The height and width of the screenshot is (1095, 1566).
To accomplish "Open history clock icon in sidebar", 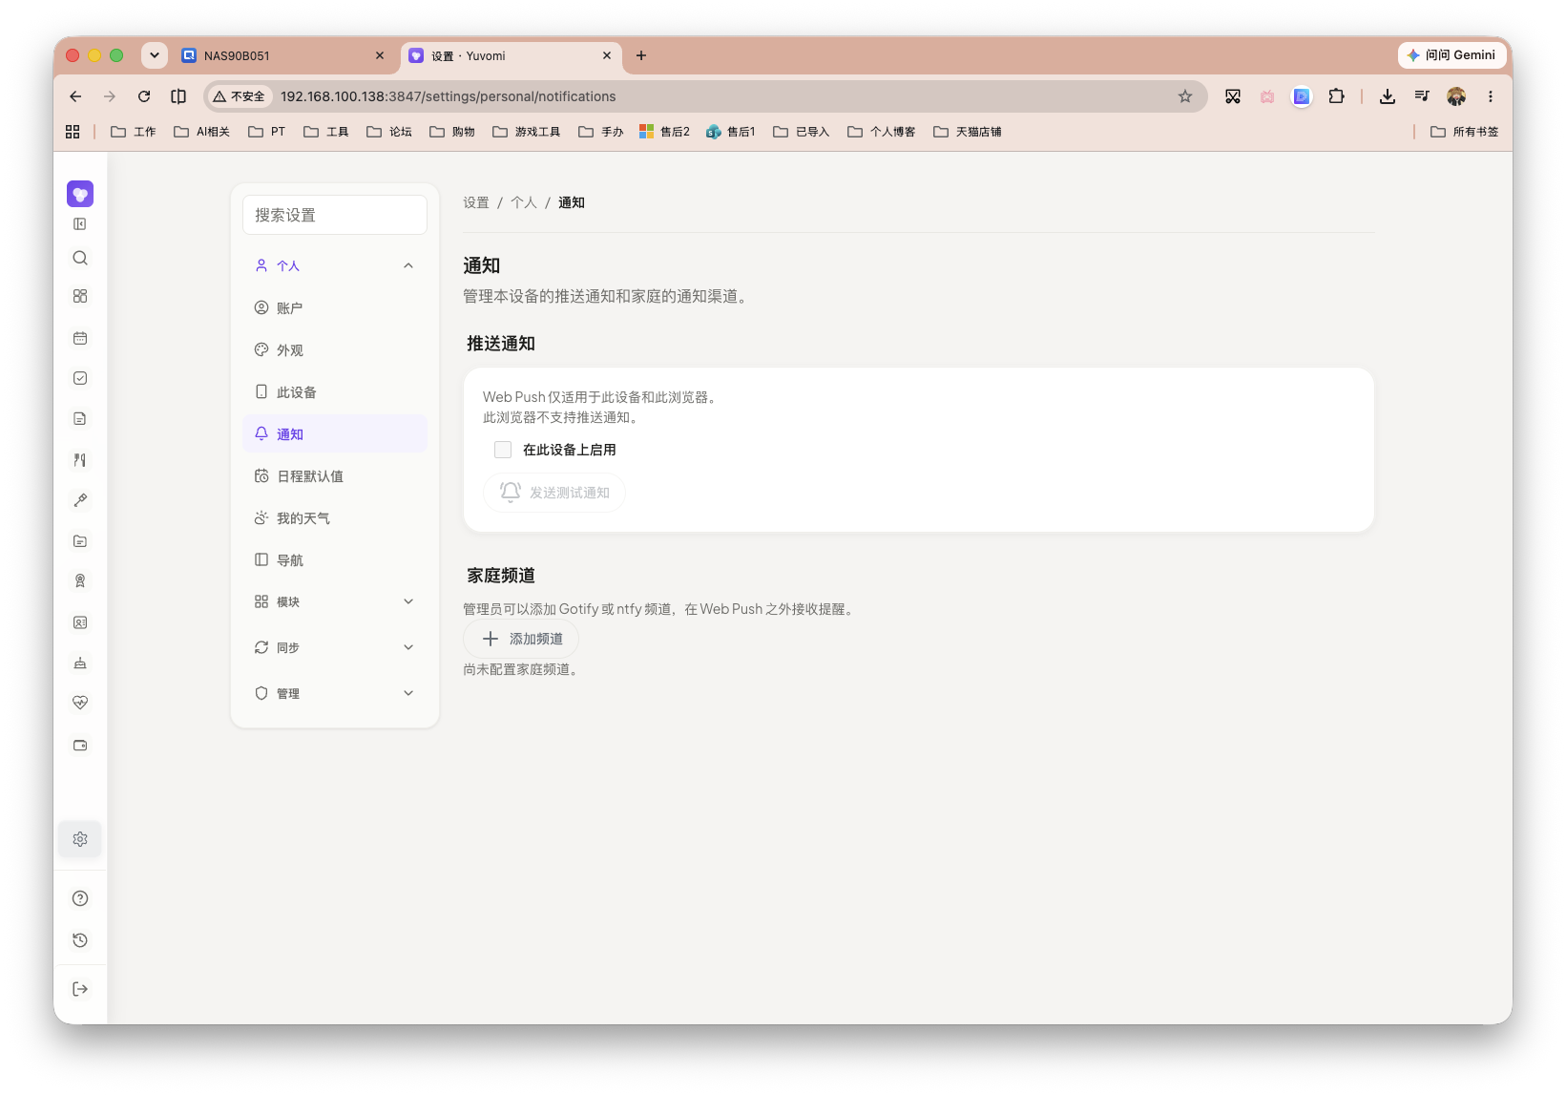I will (80, 940).
